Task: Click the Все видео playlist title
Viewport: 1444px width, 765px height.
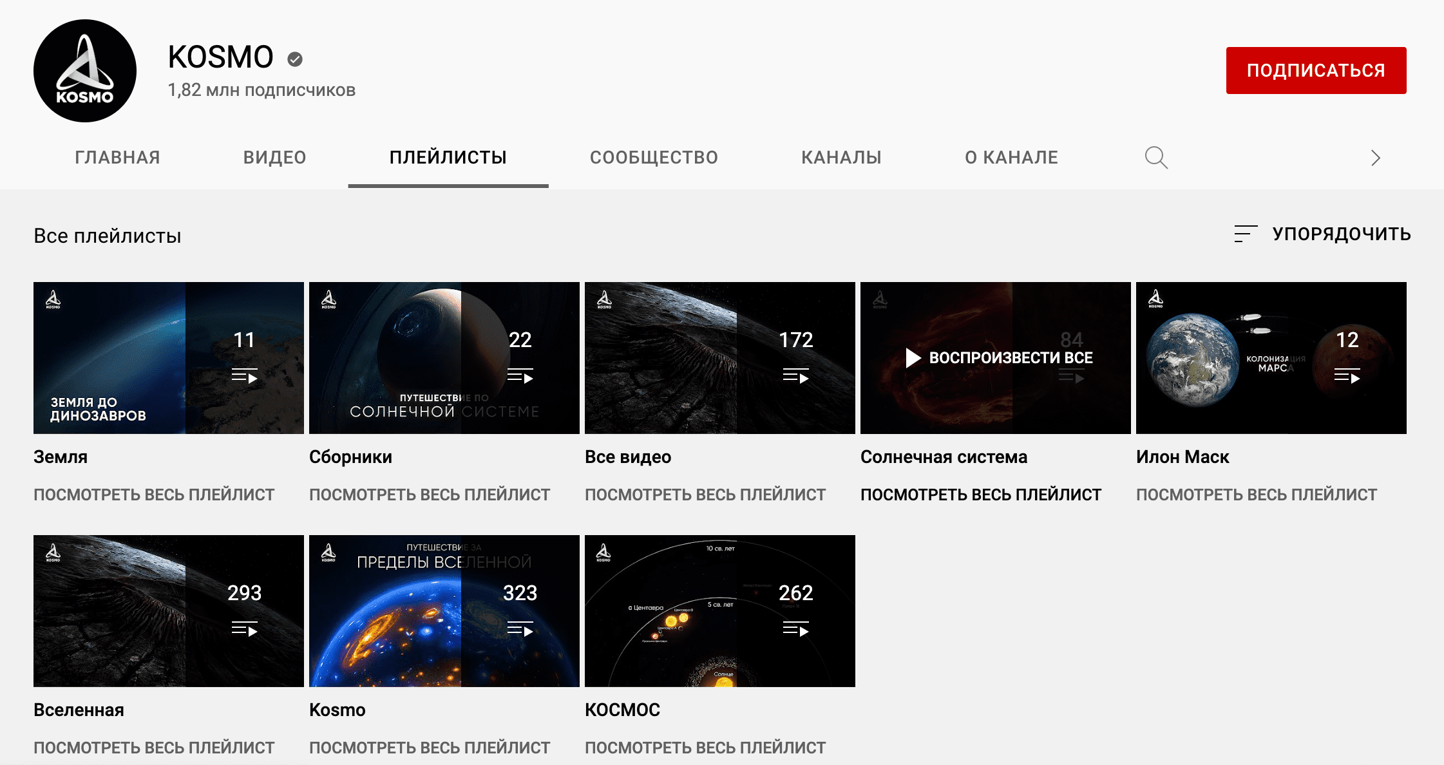Action: tap(628, 457)
